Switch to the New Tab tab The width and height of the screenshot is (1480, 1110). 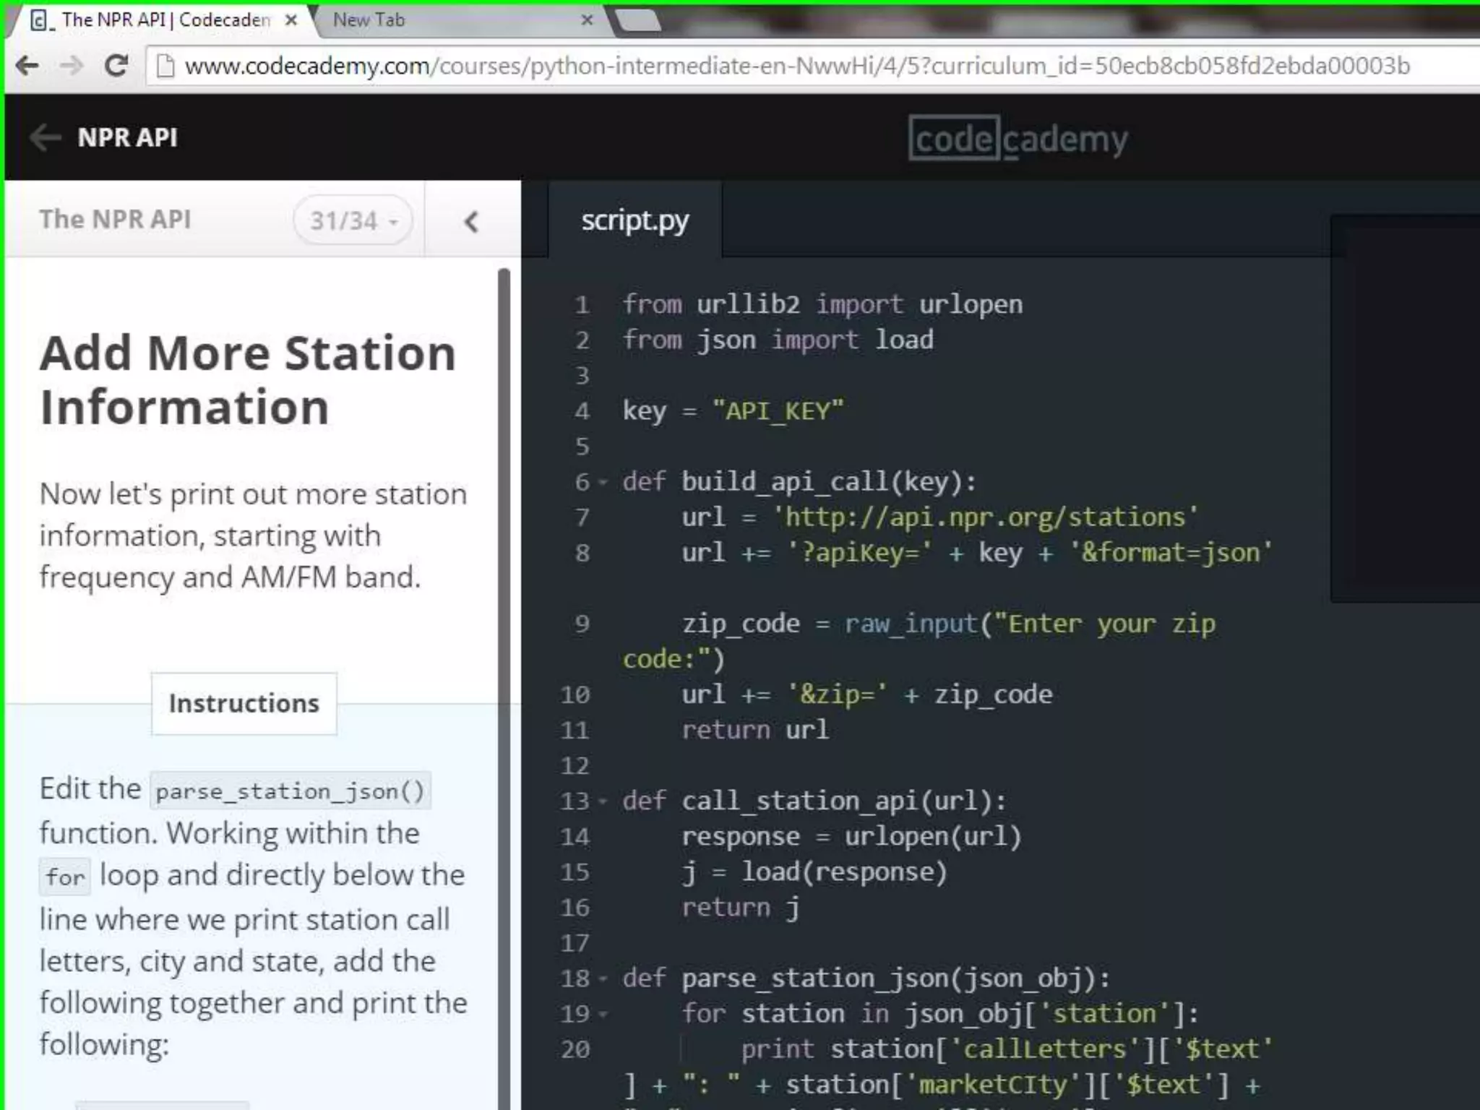click(462, 20)
